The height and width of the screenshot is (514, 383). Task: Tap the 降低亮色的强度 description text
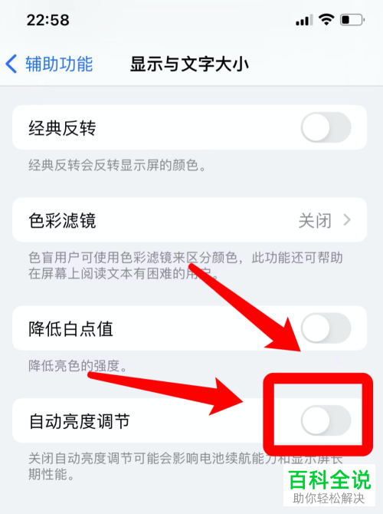pos(78,365)
